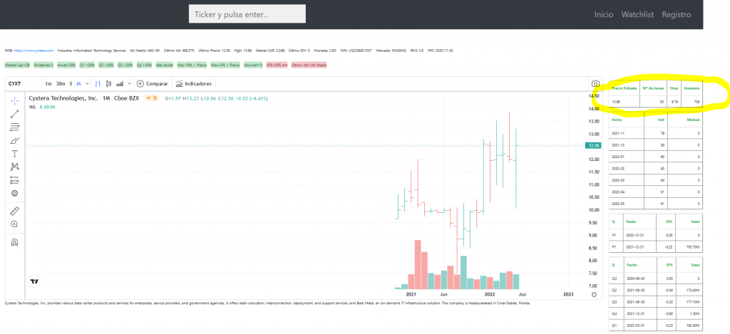Image resolution: width=730 pixels, height=334 pixels.
Task: Take chart snapshot with camera icon
Action: [595, 83]
